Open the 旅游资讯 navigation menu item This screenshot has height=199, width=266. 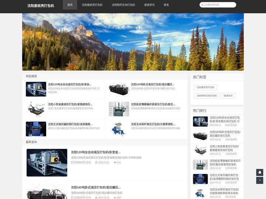(149, 5)
